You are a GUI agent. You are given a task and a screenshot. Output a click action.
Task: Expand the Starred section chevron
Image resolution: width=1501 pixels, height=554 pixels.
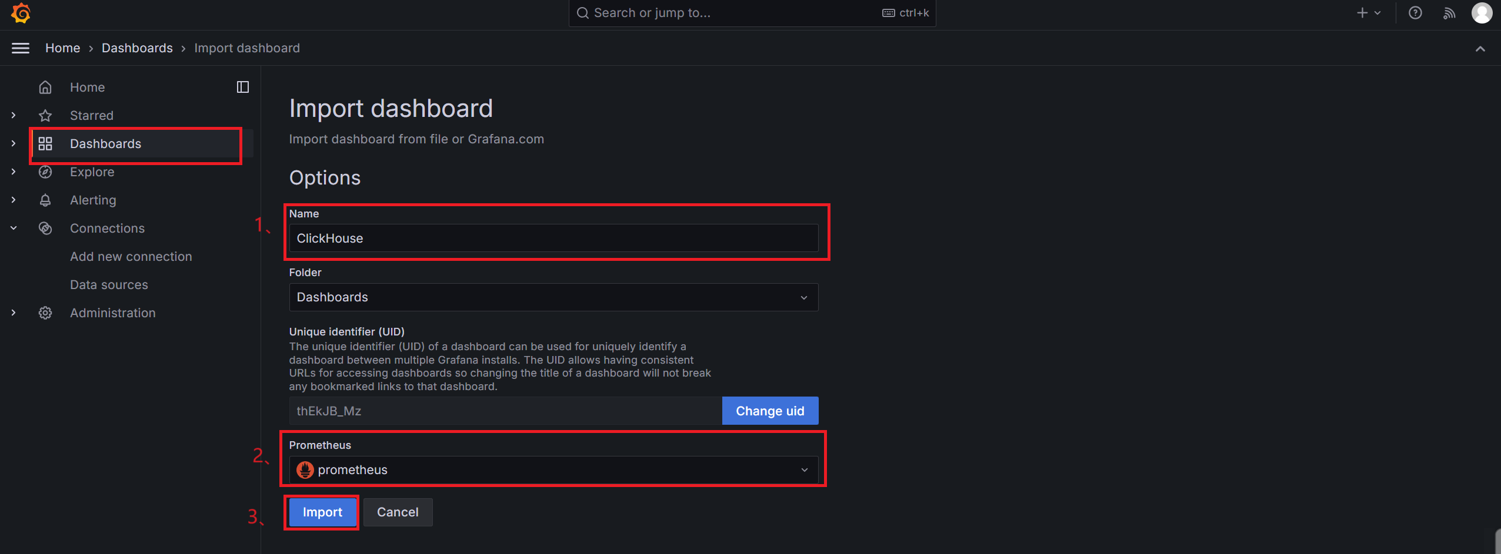[x=14, y=116]
